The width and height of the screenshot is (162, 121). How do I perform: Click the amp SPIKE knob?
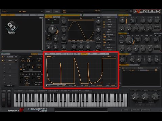click(x=133, y=21)
